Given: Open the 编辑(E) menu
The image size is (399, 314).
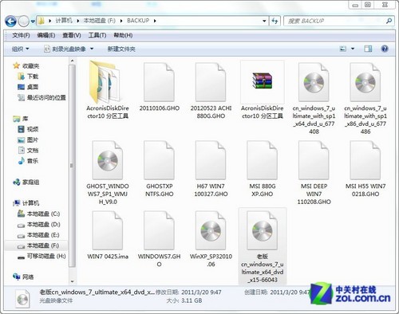Looking at the screenshot, I should click(x=46, y=35).
